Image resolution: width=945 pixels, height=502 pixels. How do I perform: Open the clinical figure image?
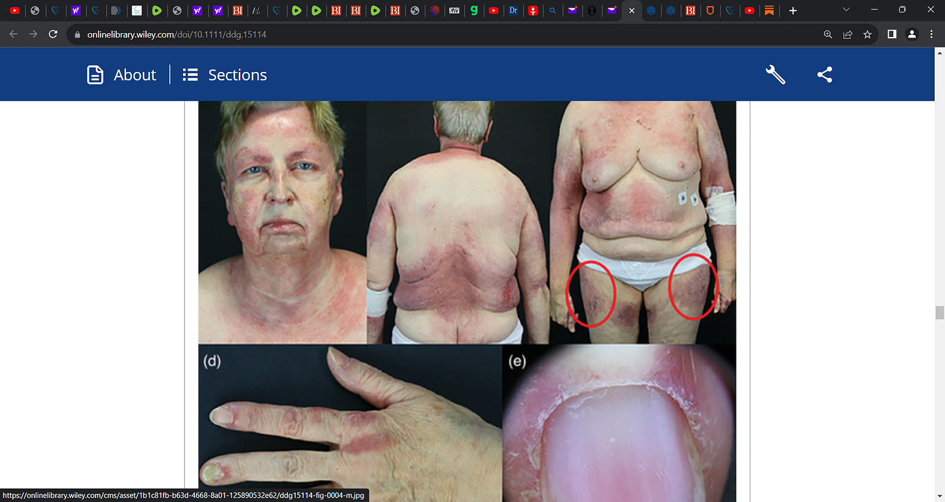(467, 301)
